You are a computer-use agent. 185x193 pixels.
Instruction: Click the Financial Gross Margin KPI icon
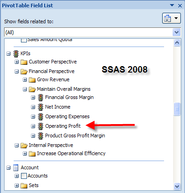[x=41, y=98]
